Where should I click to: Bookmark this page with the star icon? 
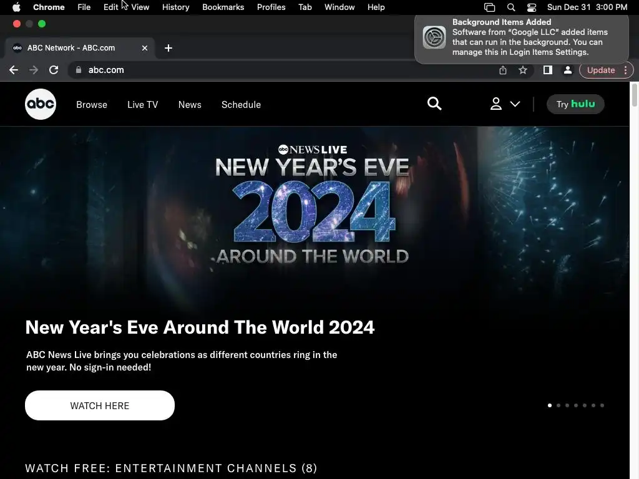[523, 70]
